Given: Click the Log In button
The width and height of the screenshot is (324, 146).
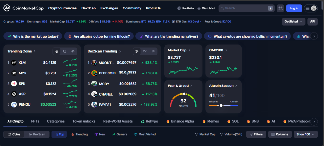Looking at the screenshot, I should 294,8.
